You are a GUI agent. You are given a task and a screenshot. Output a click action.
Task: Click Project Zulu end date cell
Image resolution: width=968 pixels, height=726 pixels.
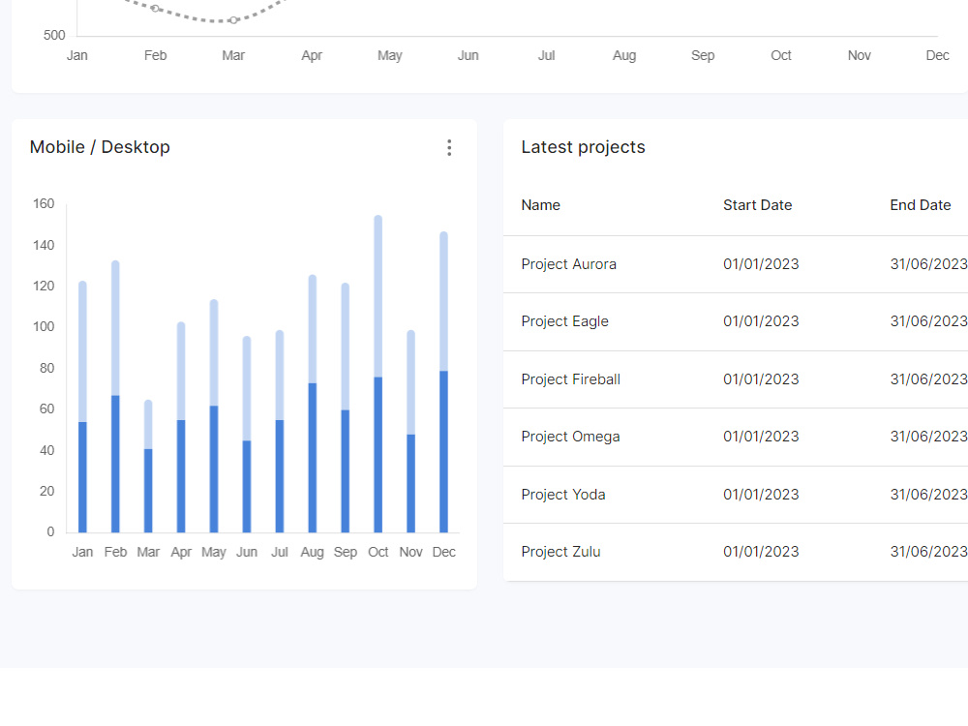[928, 552]
